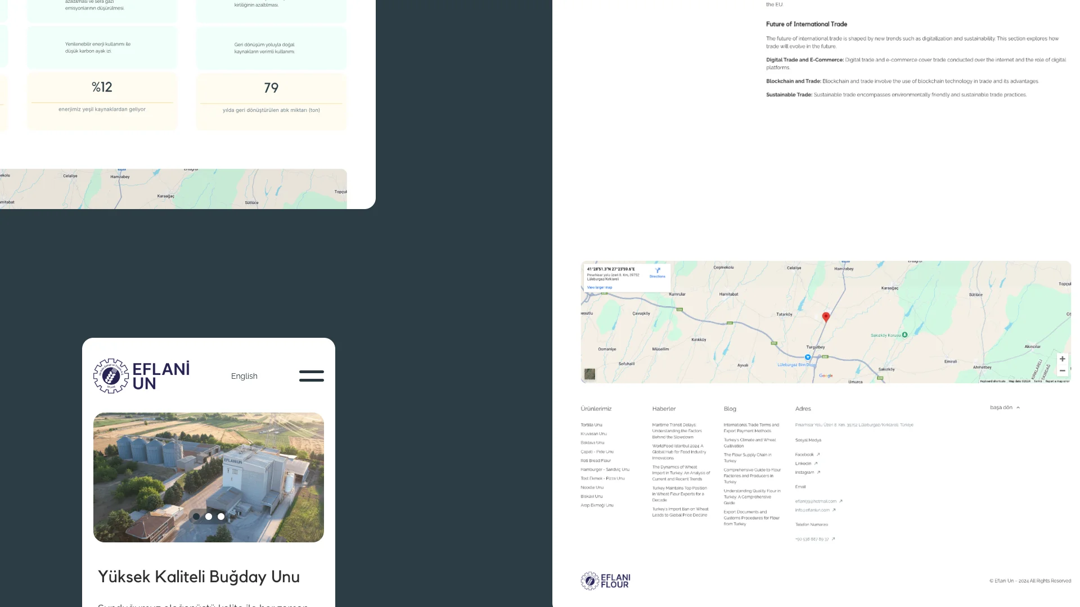Click the factory aerial photo slide

pos(209,477)
